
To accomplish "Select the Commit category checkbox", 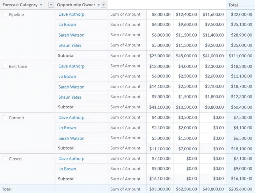I will click(4, 118).
